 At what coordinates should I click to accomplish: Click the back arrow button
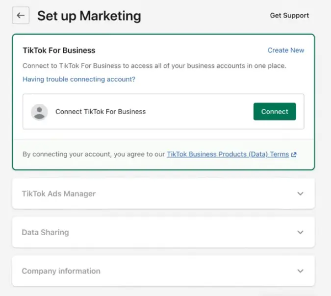click(21, 15)
